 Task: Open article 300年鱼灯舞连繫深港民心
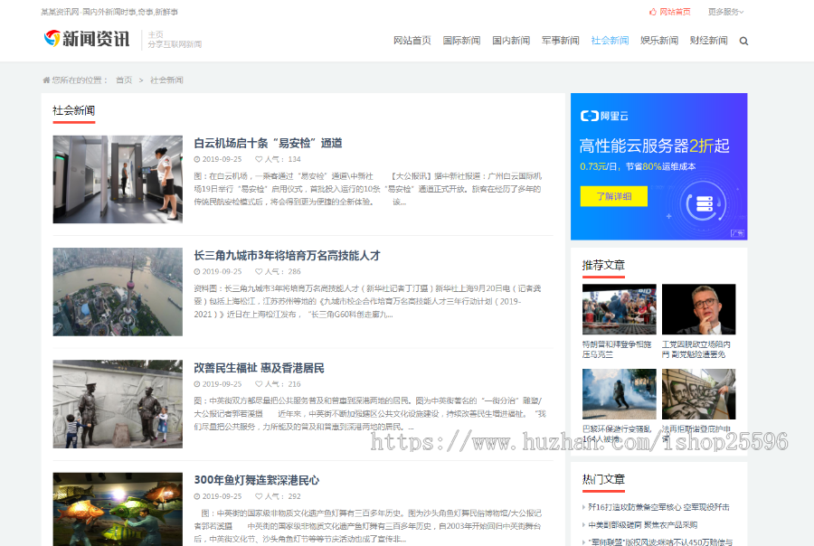point(257,480)
